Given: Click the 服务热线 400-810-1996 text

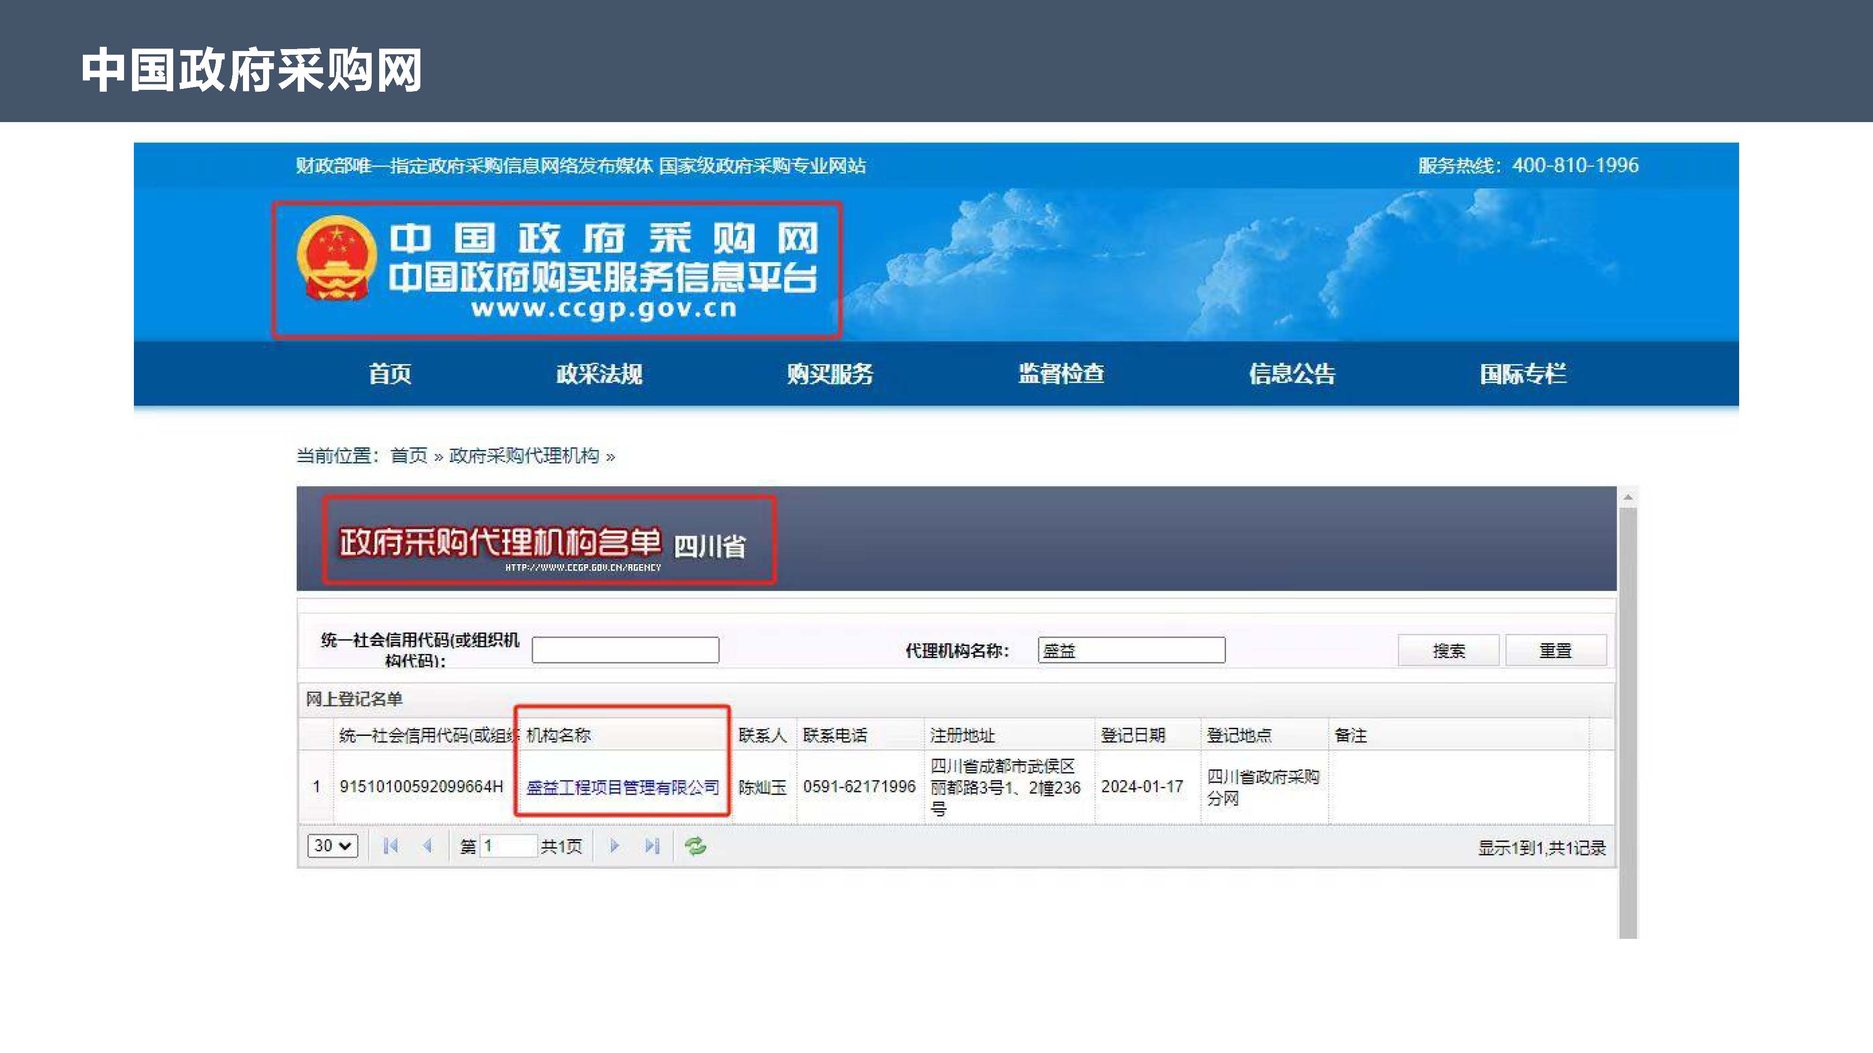Looking at the screenshot, I should 1528,166.
